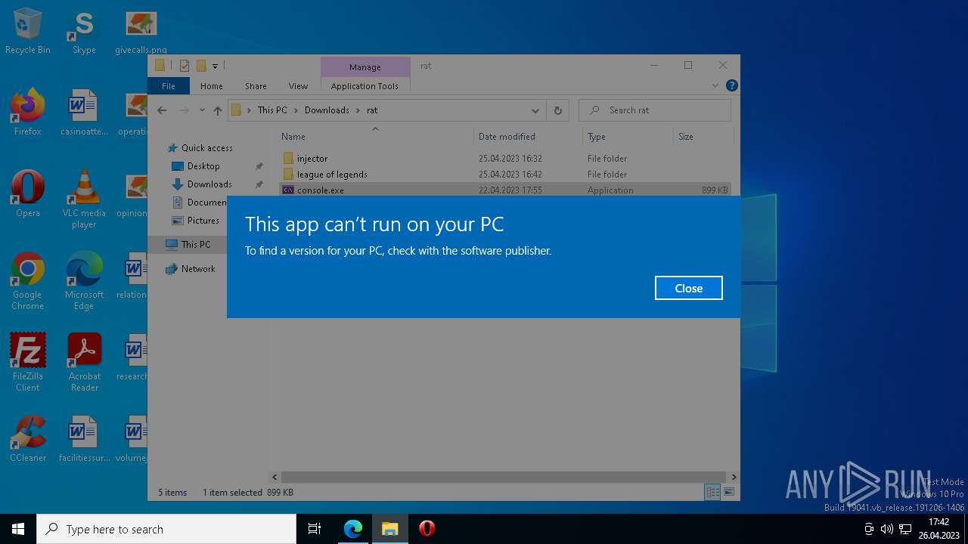Click Properties icon in quick access toolbar
The height and width of the screenshot is (544, 968).
point(185,66)
